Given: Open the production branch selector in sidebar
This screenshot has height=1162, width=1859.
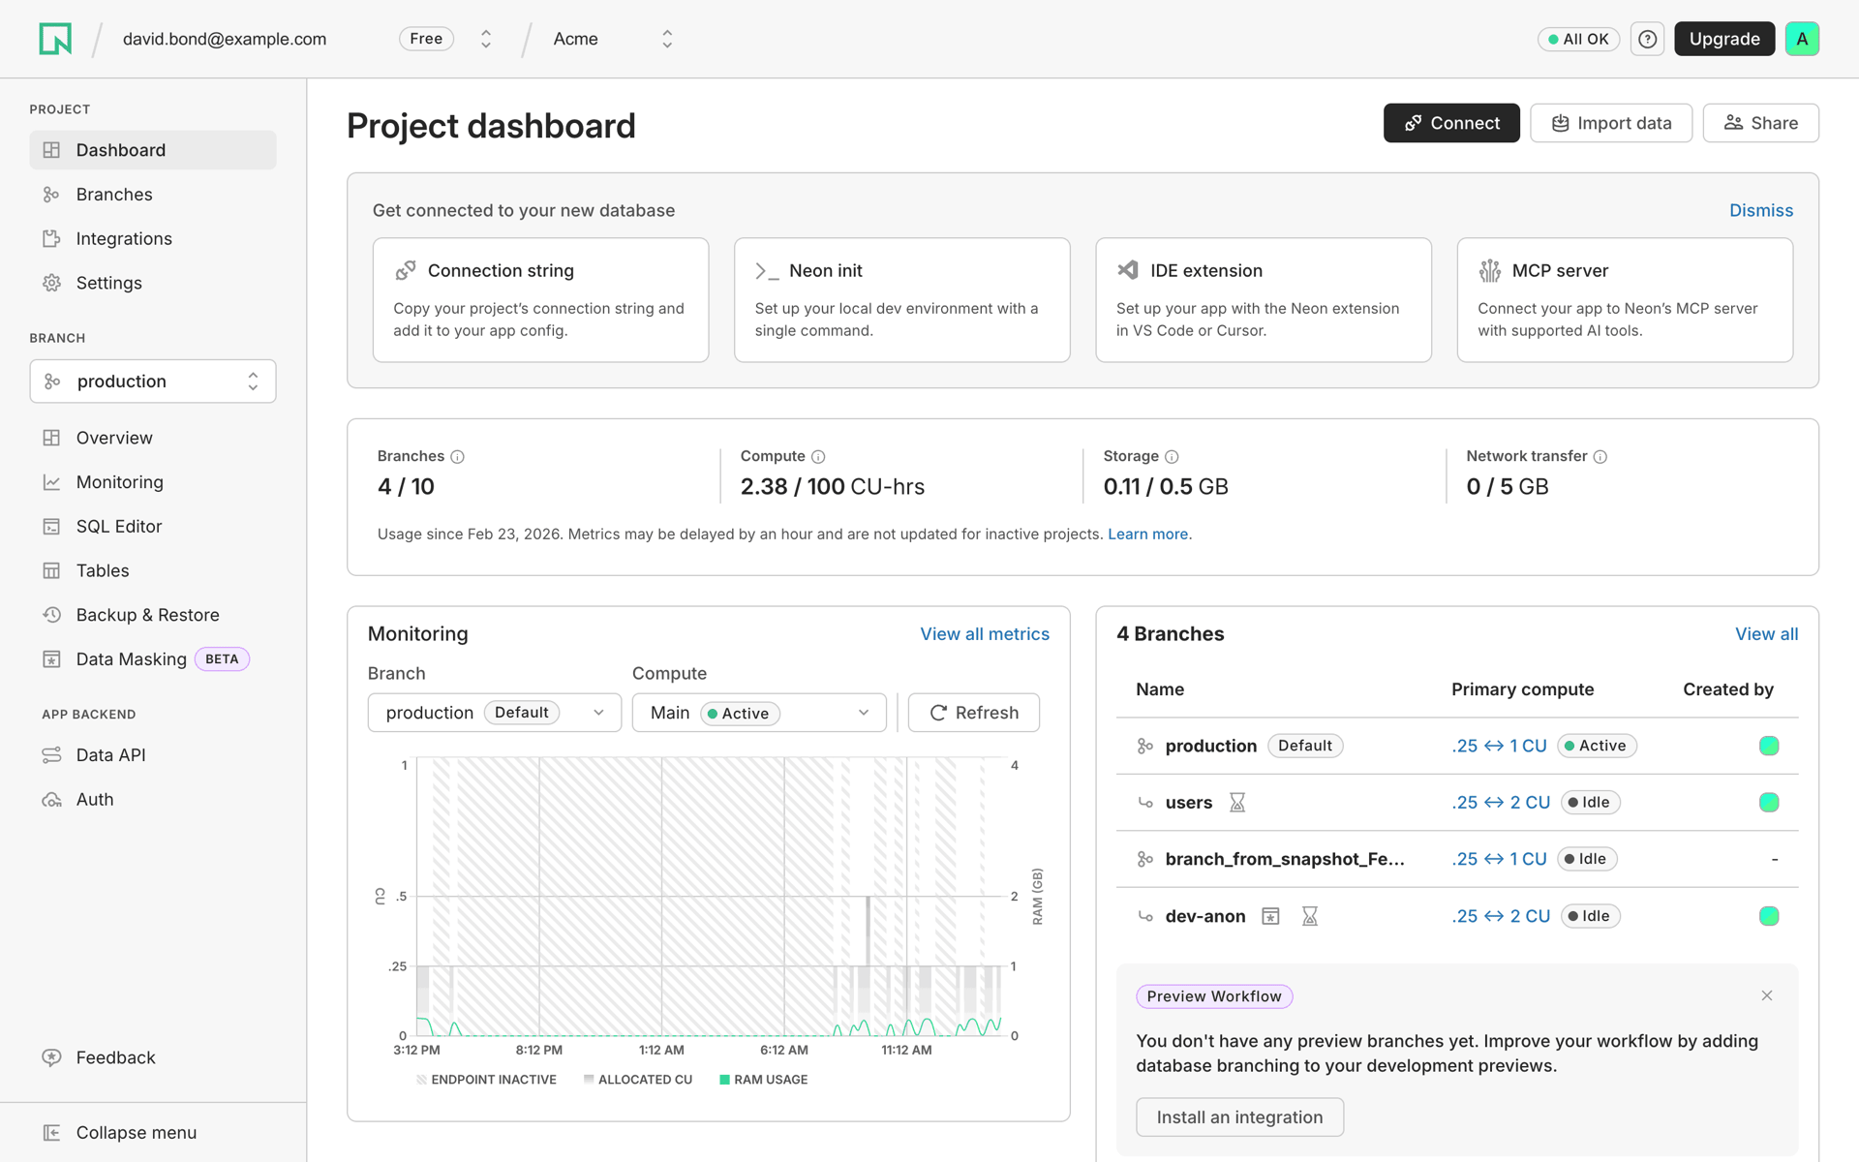Looking at the screenshot, I should click(153, 382).
